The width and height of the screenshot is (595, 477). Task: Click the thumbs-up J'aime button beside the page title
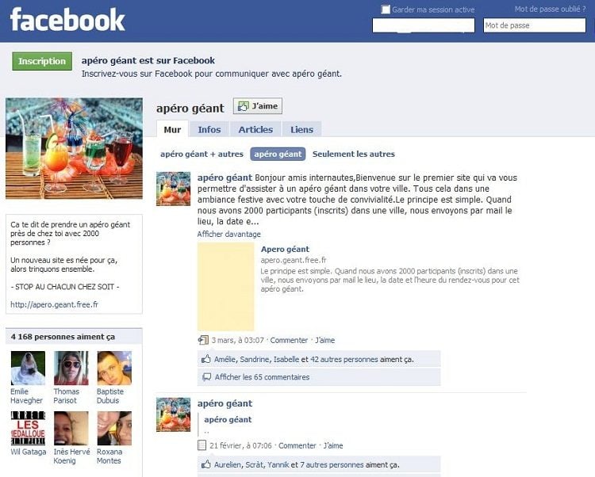click(x=258, y=106)
